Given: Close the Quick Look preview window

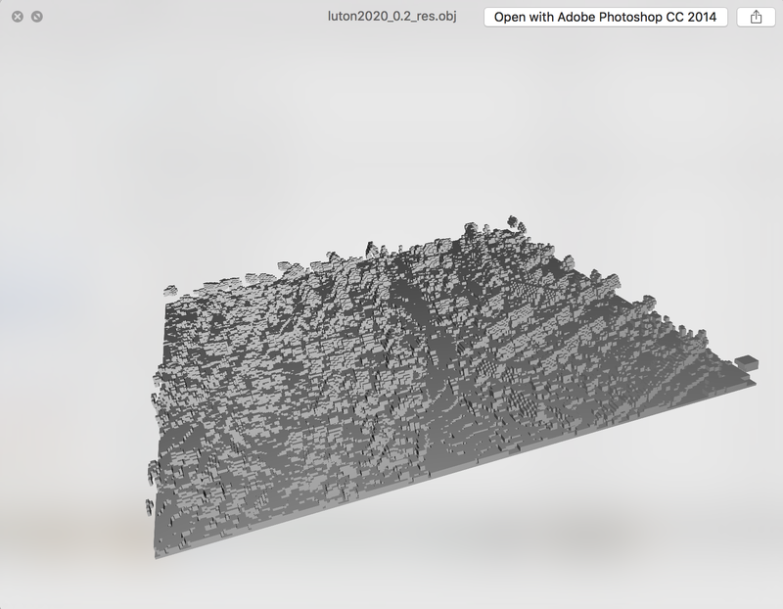Looking at the screenshot, I should pos(17,17).
